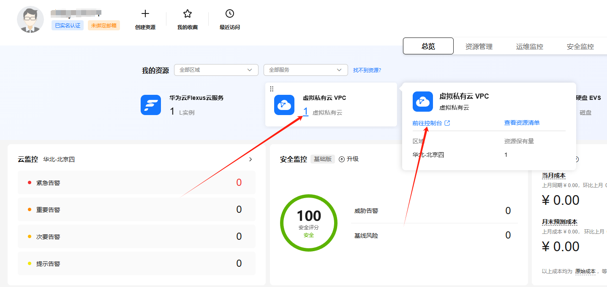Viewport: 607px width, 287px height.
Task: Click the 虚拟私有云 VPC card title
Action: click(x=324, y=98)
